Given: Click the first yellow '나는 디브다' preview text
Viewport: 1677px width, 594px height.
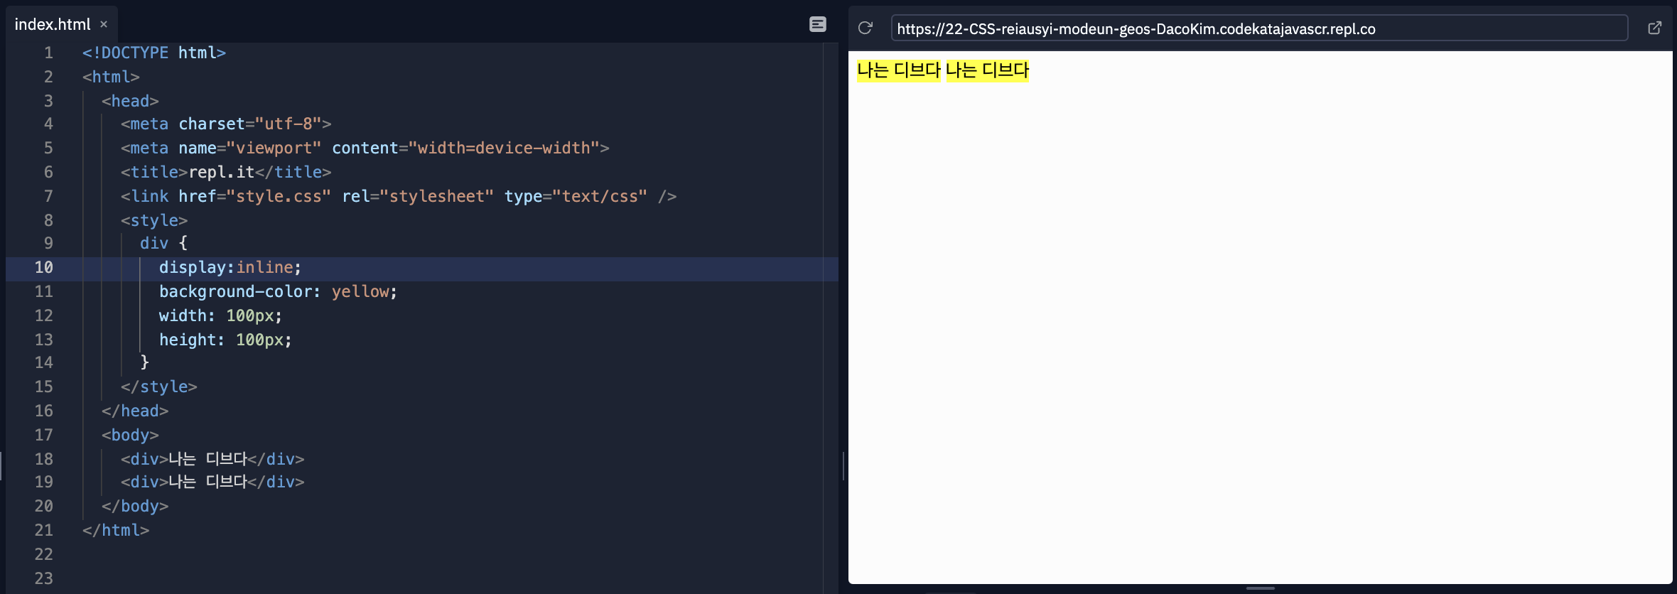Looking at the screenshot, I should click(898, 70).
